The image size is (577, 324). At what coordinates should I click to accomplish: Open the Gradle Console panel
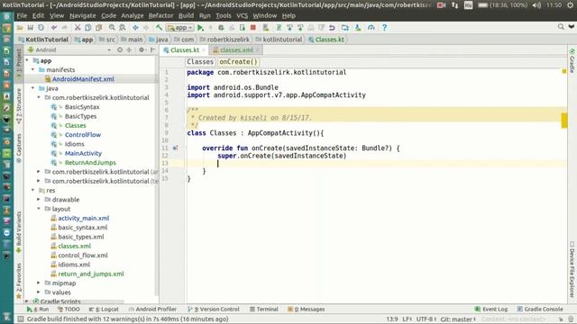(540, 310)
